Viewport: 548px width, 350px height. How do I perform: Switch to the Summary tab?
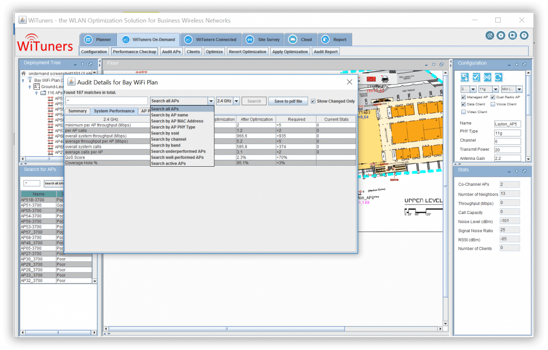point(77,111)
